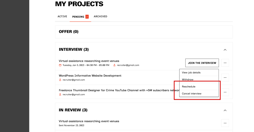254x132 pixels.
Task: Open the WordPress Informative Website Development title
Action: (x=90, y=76)
